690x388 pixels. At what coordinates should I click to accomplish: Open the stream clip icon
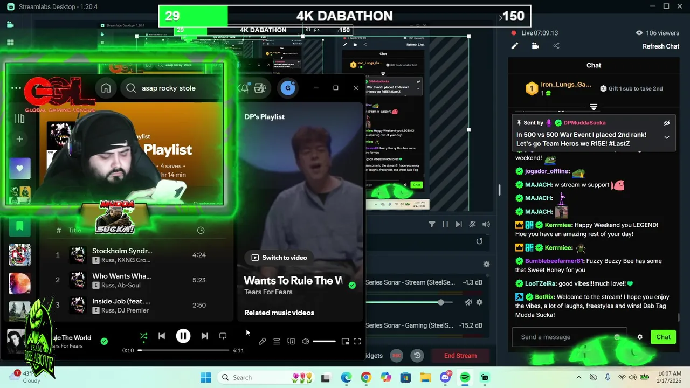pos(535,46)
